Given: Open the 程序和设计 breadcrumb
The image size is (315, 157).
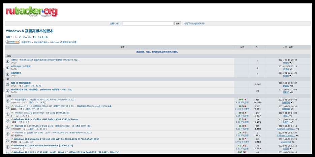Looking at the screenshot, I should (26, 42).
